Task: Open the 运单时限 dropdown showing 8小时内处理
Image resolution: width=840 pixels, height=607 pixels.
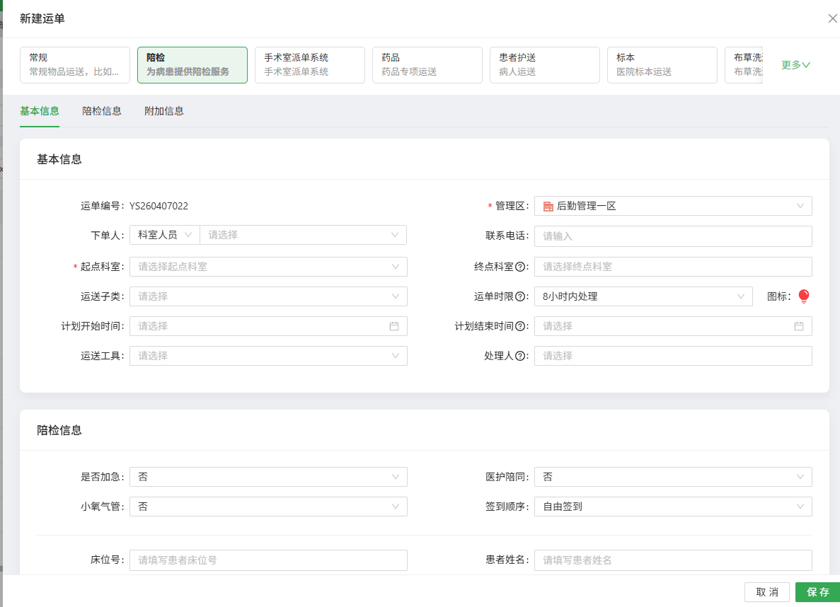Action: (643, 296)
